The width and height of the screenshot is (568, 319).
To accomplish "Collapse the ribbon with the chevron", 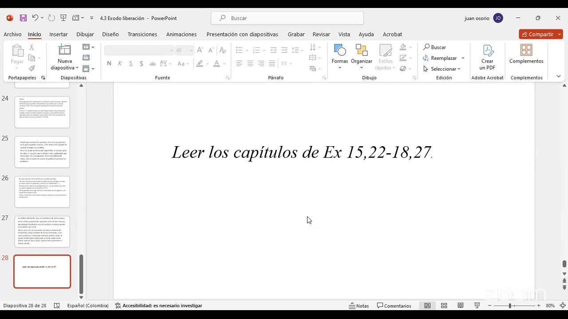I will point(558,76).
